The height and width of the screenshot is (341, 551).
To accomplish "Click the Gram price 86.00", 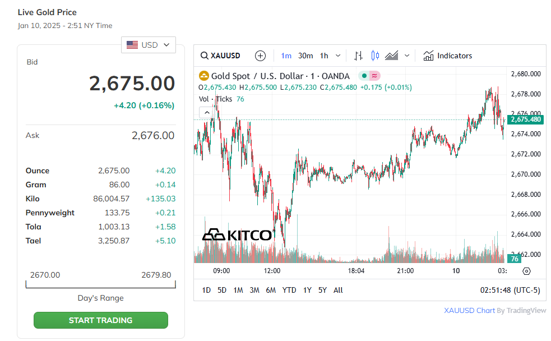I will (119, 185).
